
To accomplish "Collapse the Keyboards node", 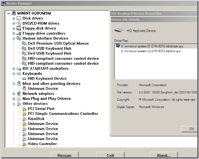I will coord(14,74).
